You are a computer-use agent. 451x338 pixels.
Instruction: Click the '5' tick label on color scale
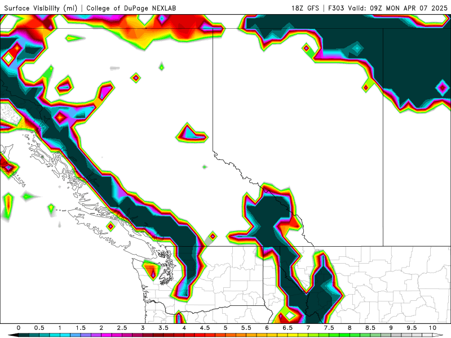tap(225, 328)
